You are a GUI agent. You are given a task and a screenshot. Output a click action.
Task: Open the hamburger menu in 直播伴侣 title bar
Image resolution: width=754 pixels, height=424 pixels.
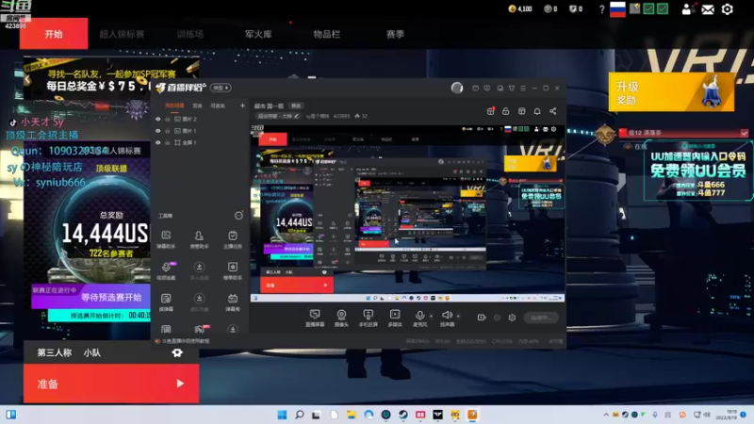(x=523, y=88)
